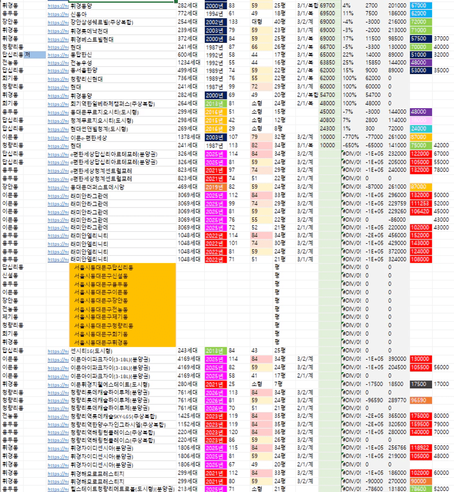Image resolution: width=454 pixels, height=492 pixels.
Task: Follow the hyperlink in the 휘경롯데낙천대 row
Action: pyautogui.click(x=58, y=31)
